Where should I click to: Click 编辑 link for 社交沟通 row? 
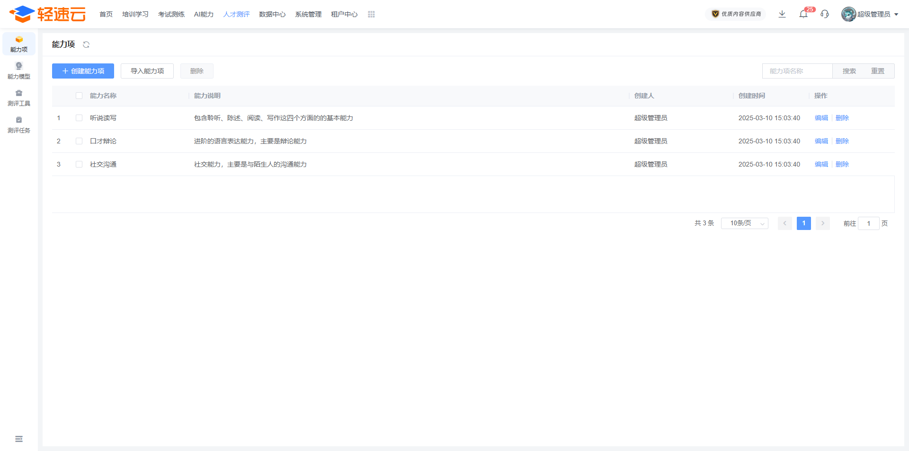821,164
